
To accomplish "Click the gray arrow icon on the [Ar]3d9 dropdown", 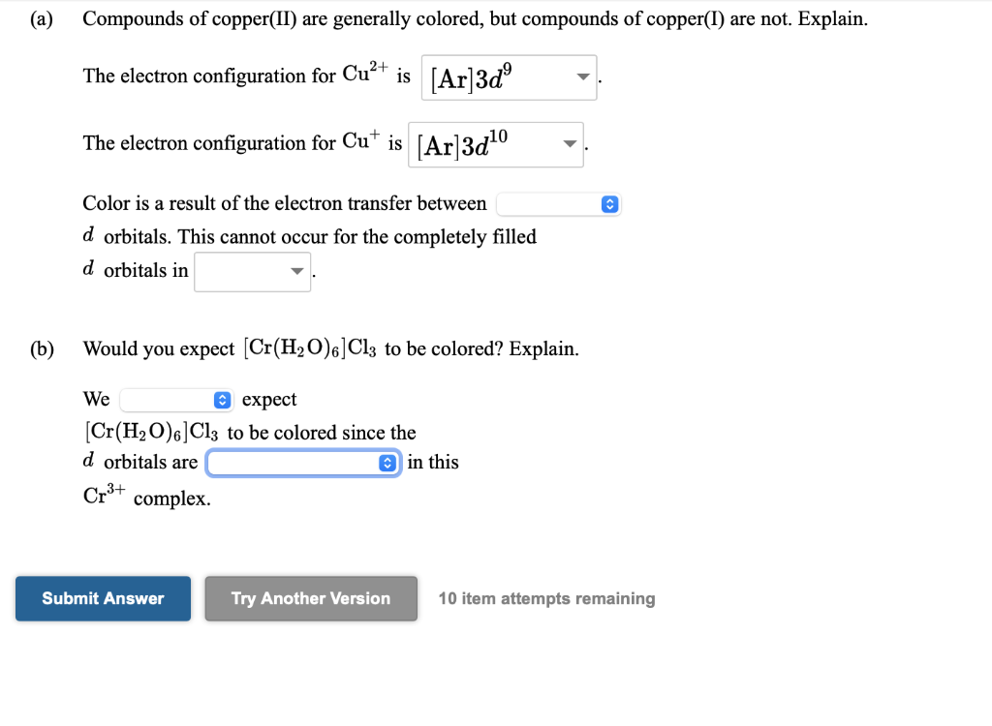I will pyautogui.click(x=582, y=76).
